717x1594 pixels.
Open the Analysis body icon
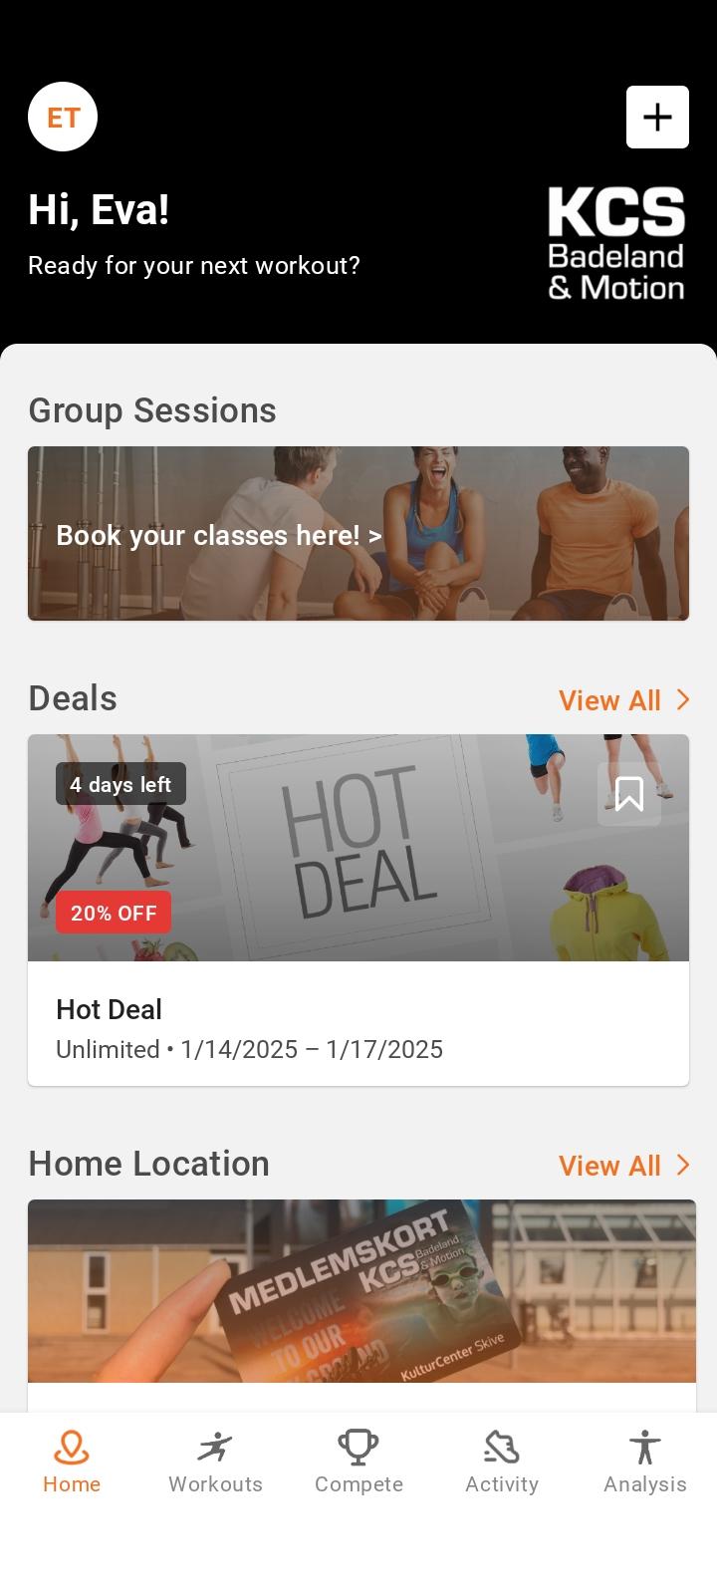coord(645,1447)
